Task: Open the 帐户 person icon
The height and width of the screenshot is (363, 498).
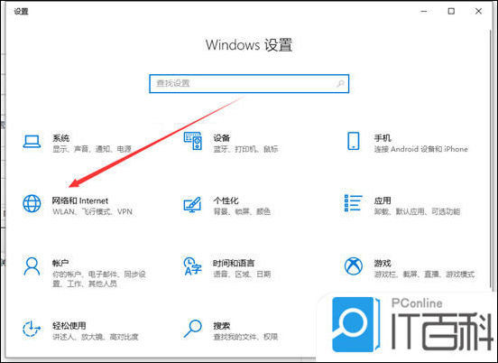Action: click(x=32, y=266)
